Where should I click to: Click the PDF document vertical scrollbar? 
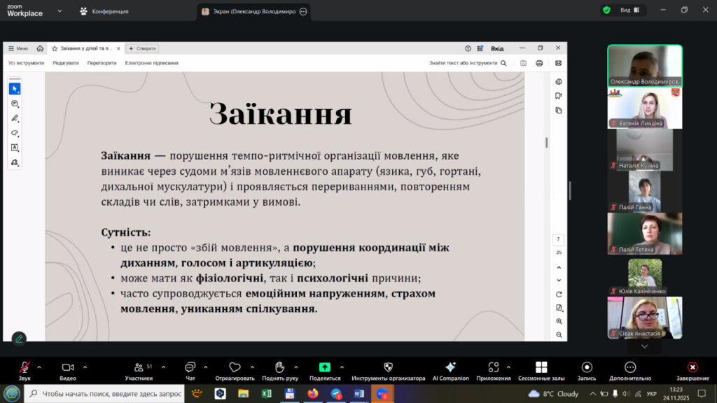[546, 143]
